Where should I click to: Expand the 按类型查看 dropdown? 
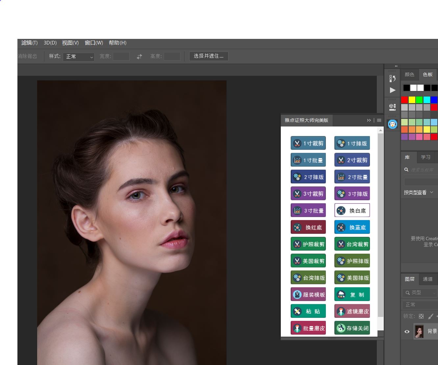coord(419,192)
